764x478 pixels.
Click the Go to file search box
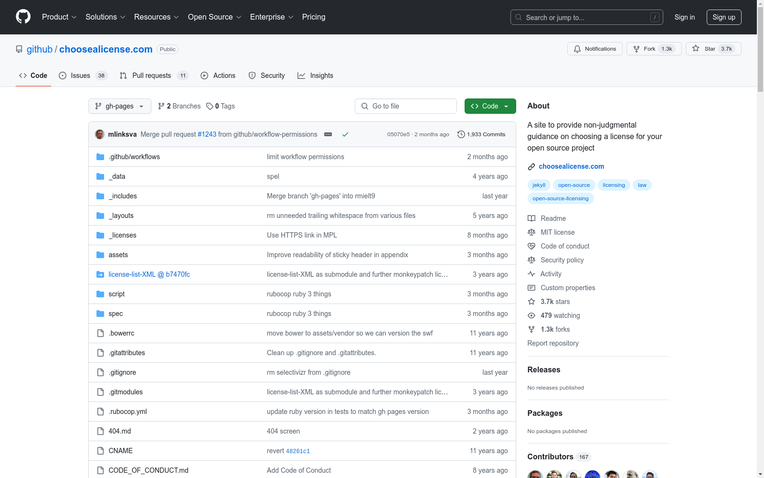(406, 106)
